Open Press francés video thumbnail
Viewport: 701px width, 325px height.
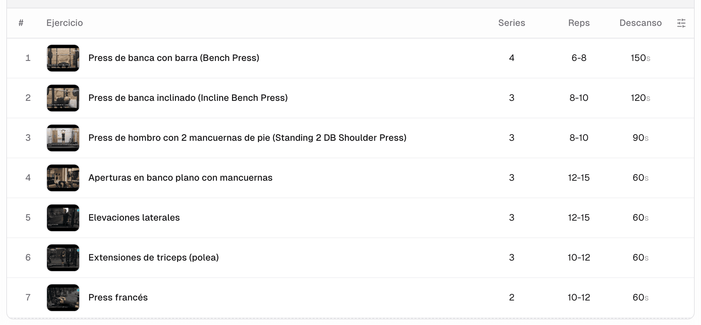tap(63, 298)
